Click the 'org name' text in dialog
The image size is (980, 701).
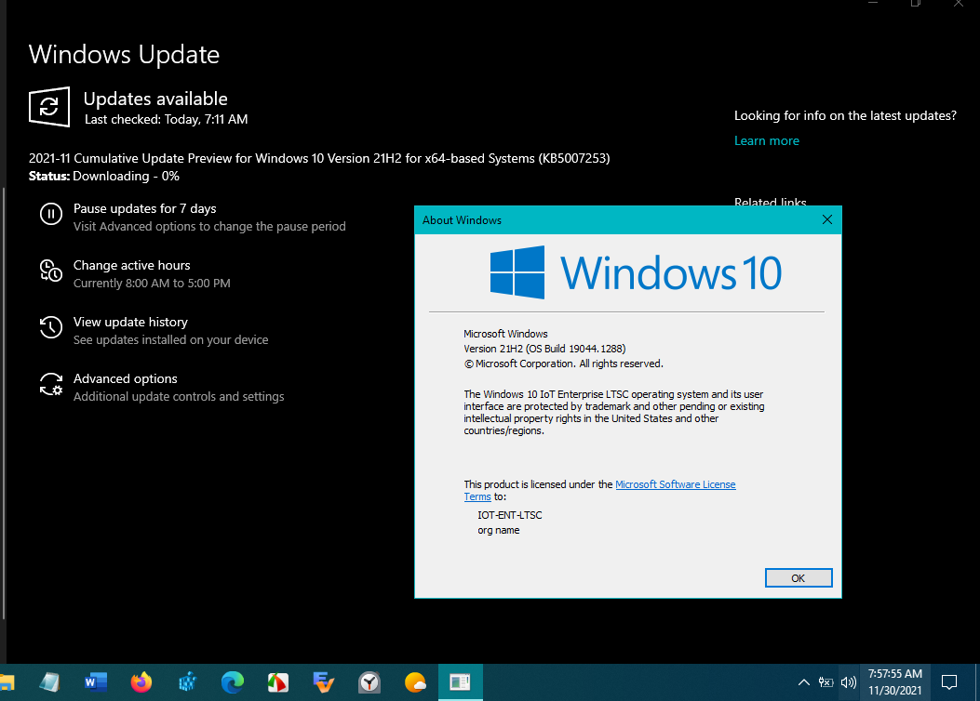pyautogui.click(x=498, y=530)
